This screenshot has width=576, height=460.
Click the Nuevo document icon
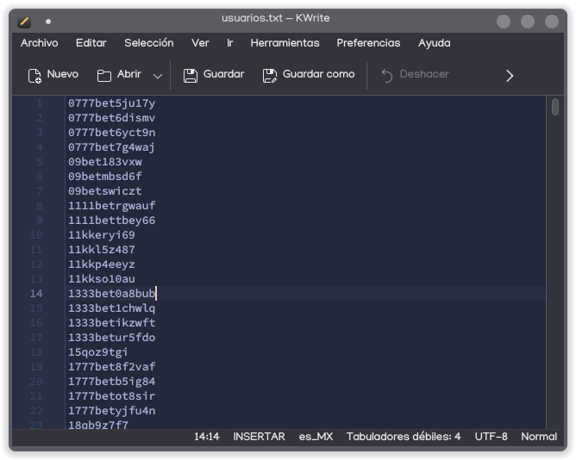click(x=34, y=76)
